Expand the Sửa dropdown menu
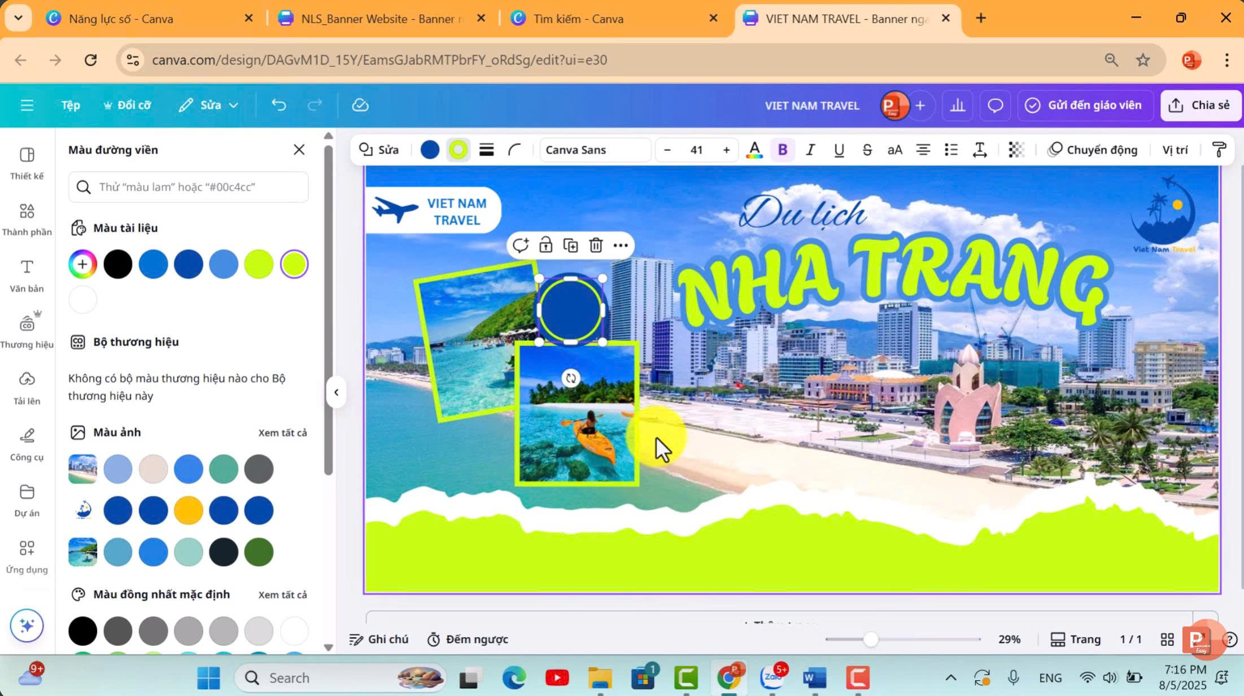 [208, 105]
